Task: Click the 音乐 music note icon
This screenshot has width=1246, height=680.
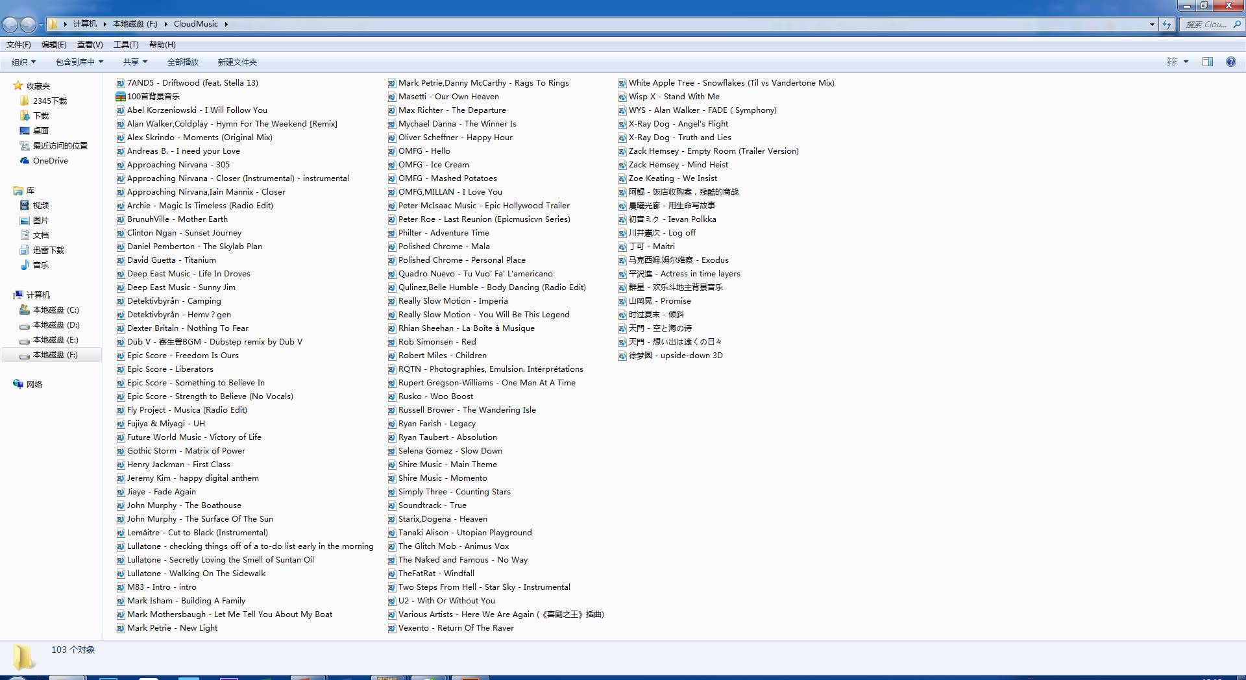Action: click(25, 265)
